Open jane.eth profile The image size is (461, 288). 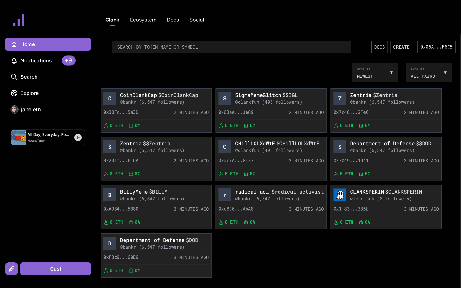click(31, 109)
